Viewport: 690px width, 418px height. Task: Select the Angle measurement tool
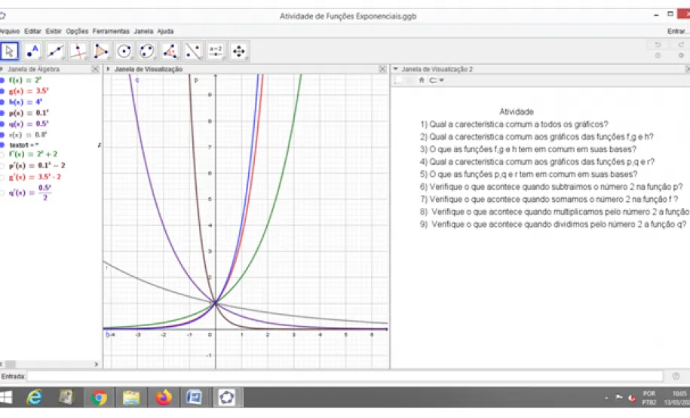(x=170, y=51)
